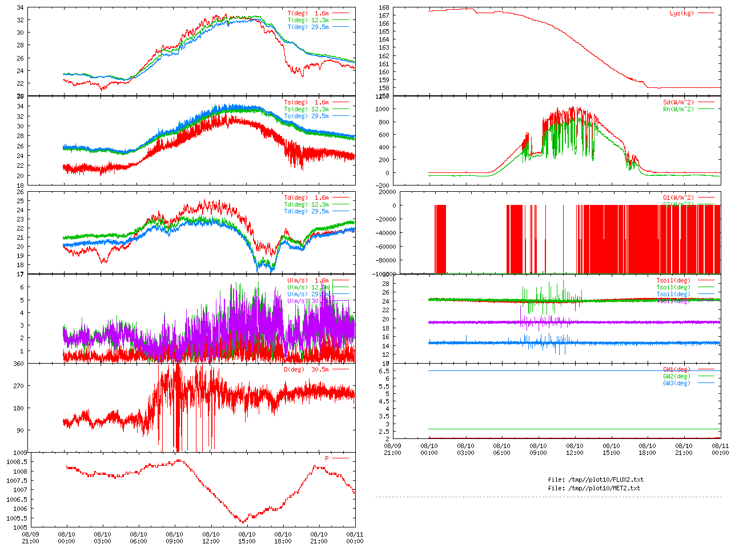The width and height of the screenshot is (731, 548).
Task: Click the Lys(kg) legend entry
Action: click(681, 13)
